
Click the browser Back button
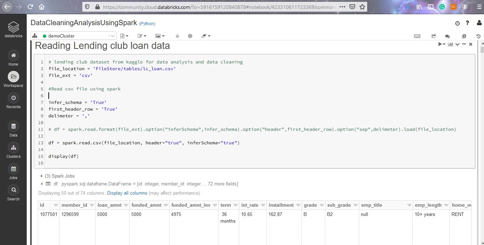[7, 7]
